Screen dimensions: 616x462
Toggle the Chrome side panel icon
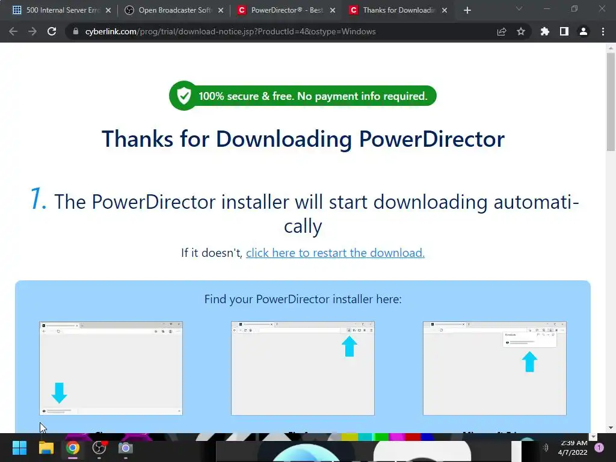(x=564, y=31)
